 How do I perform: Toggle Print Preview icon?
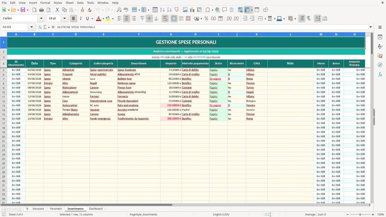pos(49,10)
